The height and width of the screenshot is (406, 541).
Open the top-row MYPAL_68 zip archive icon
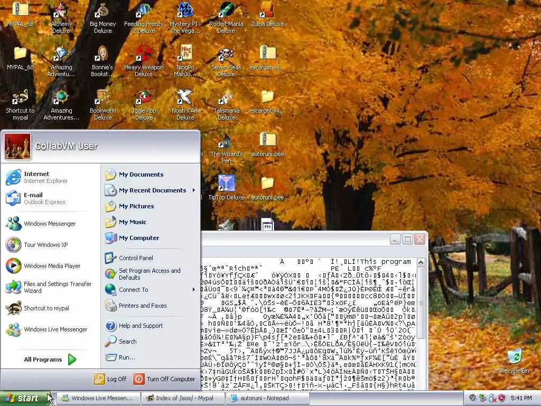(20, 14)
